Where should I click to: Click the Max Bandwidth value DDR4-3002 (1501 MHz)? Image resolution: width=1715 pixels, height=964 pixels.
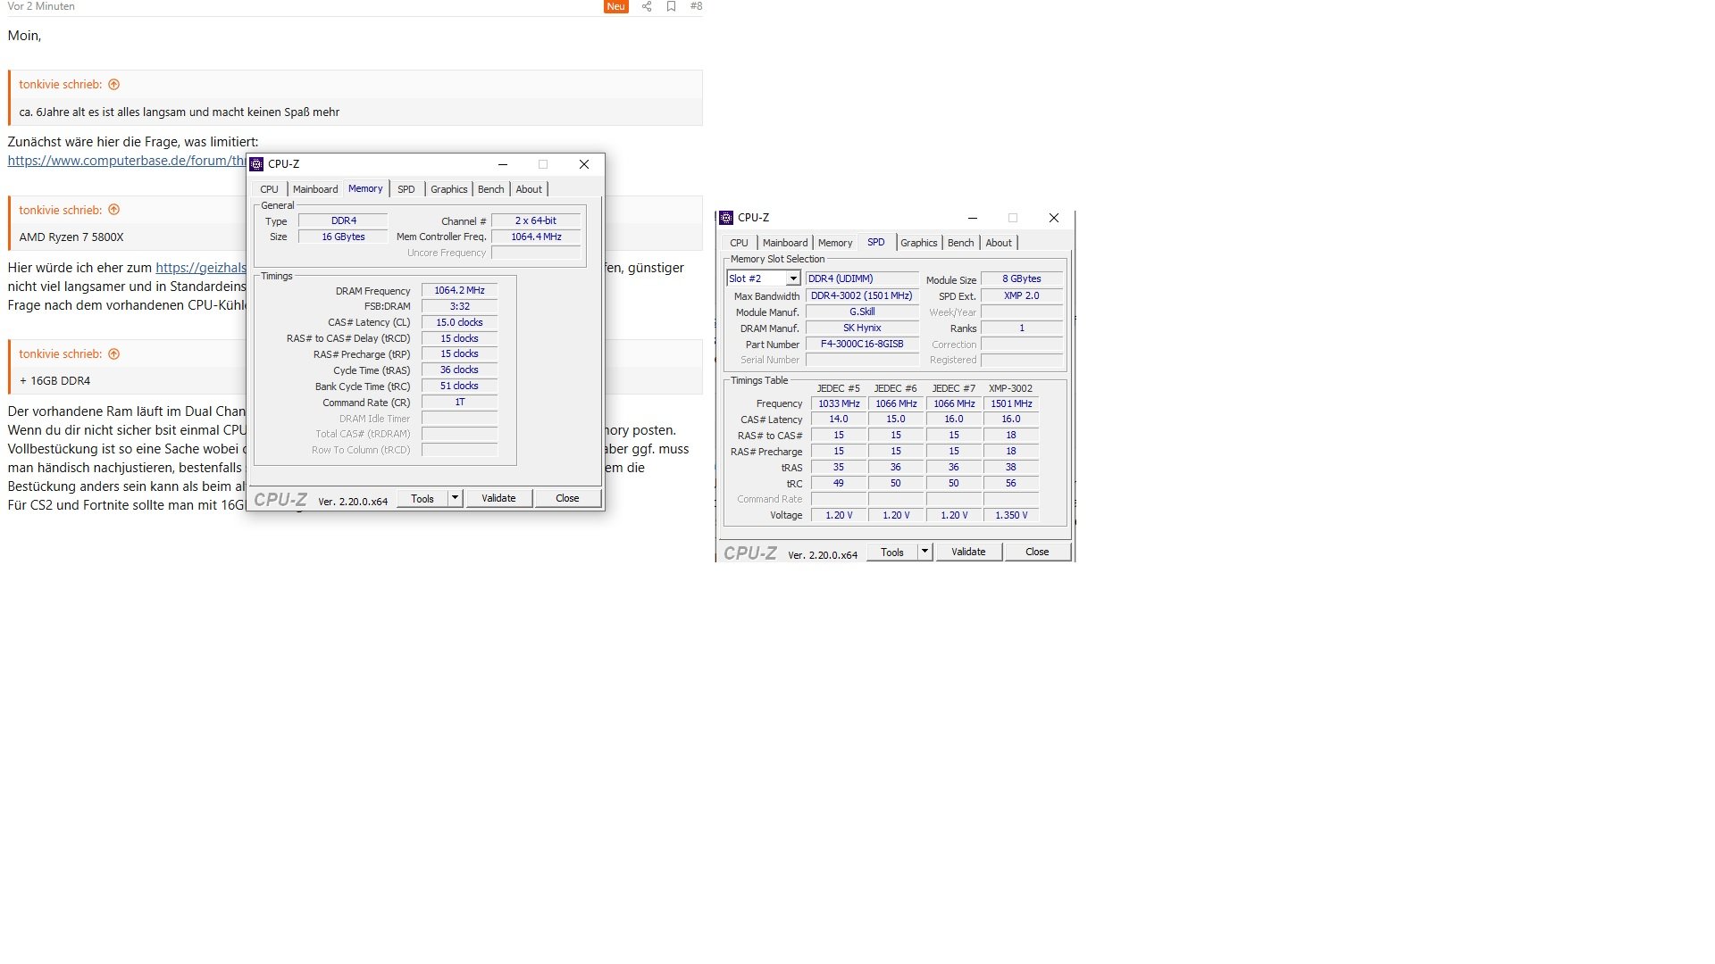point(862,295)
